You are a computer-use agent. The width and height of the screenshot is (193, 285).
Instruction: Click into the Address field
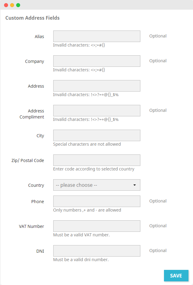click(x=97, y=86)
